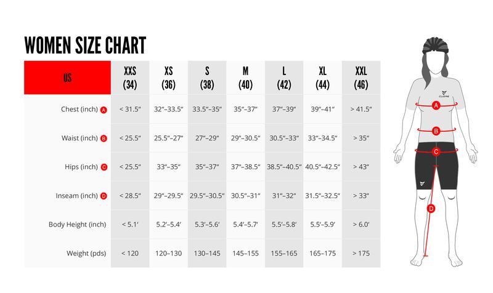Click the B waist marker on the figure
This screenshot has height=293, width=493.
point(436,131)
